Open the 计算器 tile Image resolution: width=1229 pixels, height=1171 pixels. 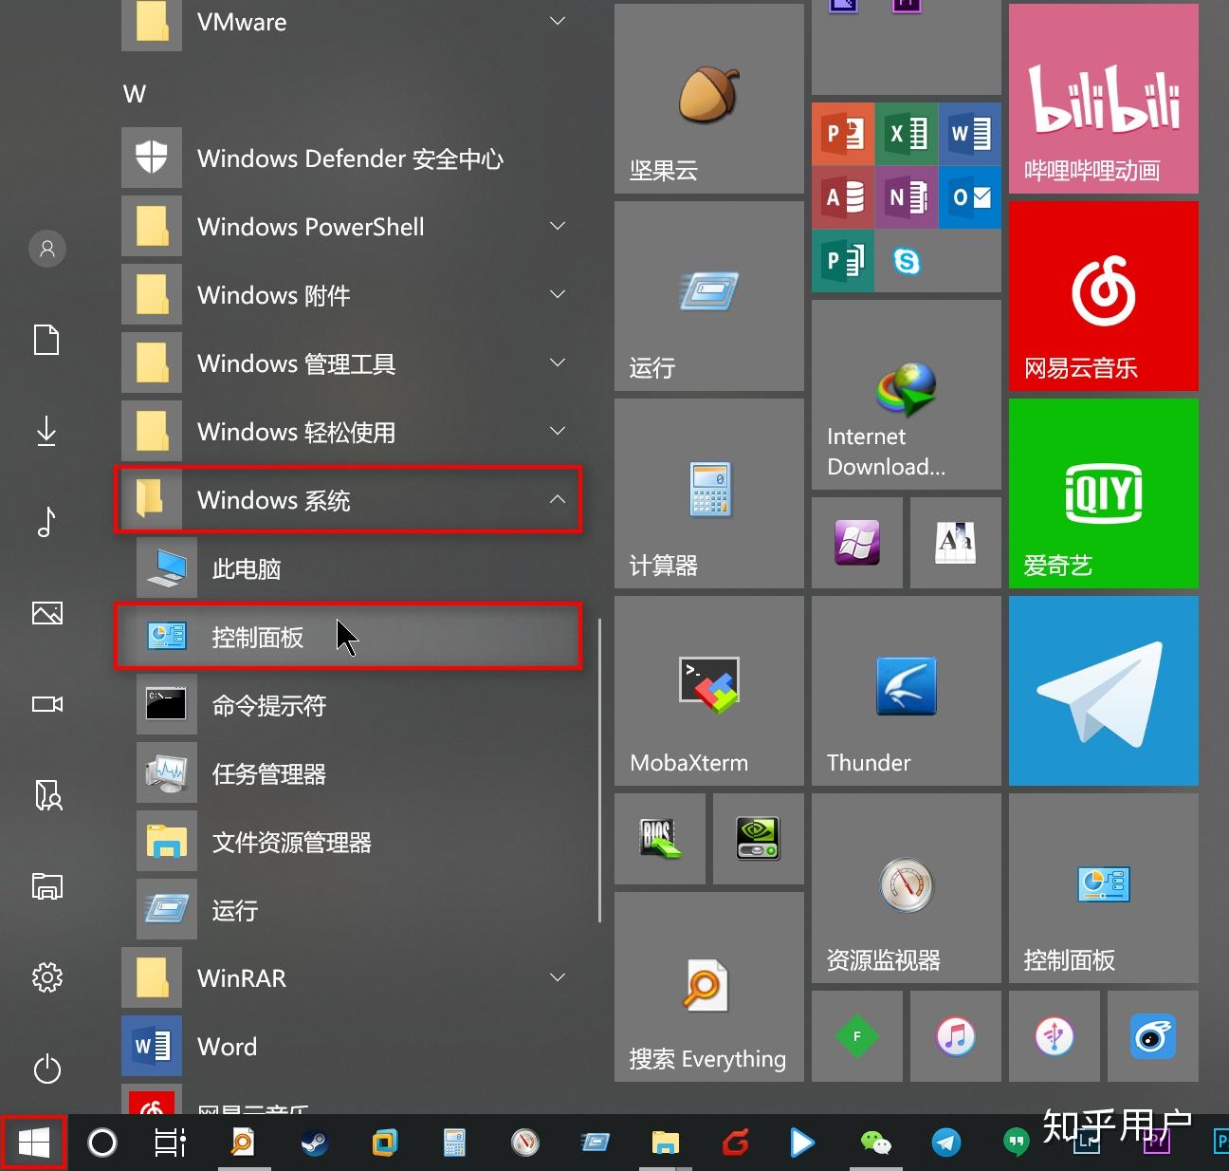pyautogui.click(x=708, y=493)
